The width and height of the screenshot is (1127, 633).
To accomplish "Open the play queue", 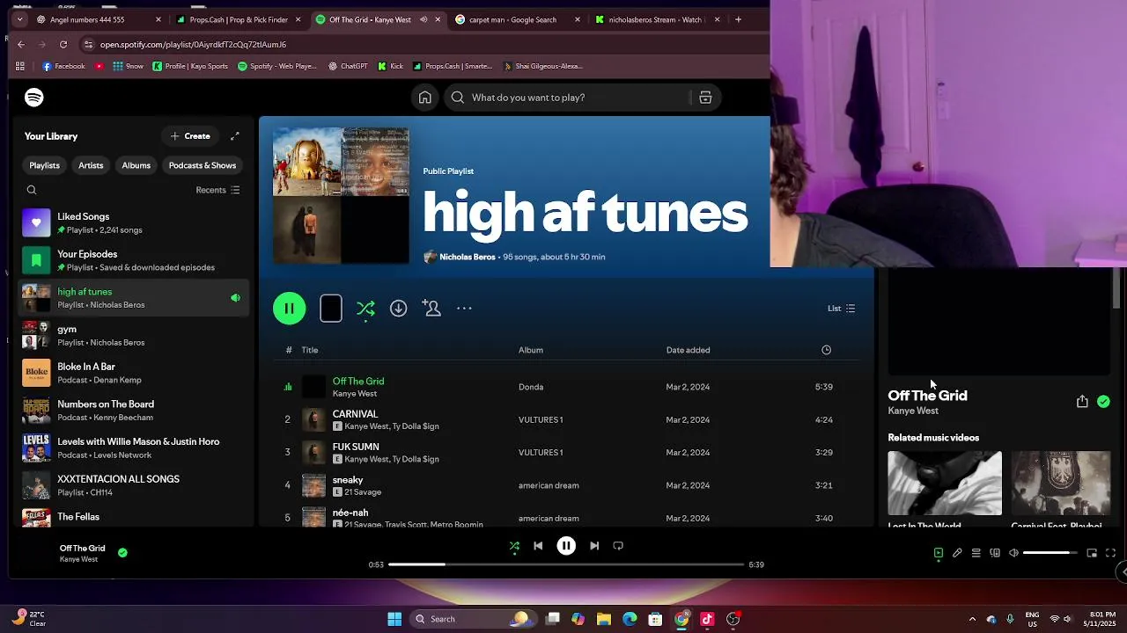I will tap(976, 553).
